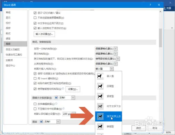Image resolution: width=175 pixels, height=135 pixels.
Task: Click info icon beside 不压缩文件中的图像
Action: 64,108
